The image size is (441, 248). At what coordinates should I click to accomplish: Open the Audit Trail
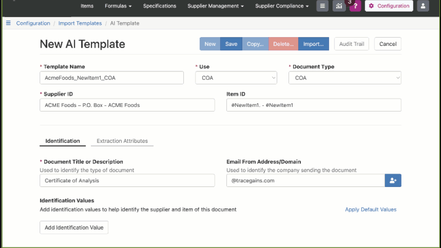(x=351, y=44)
